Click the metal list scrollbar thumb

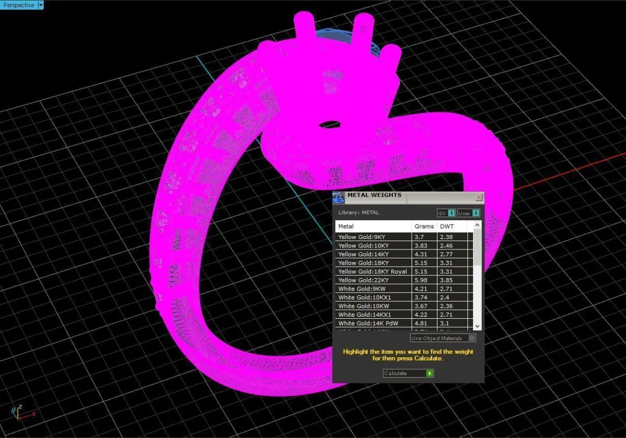coord(477,248)
